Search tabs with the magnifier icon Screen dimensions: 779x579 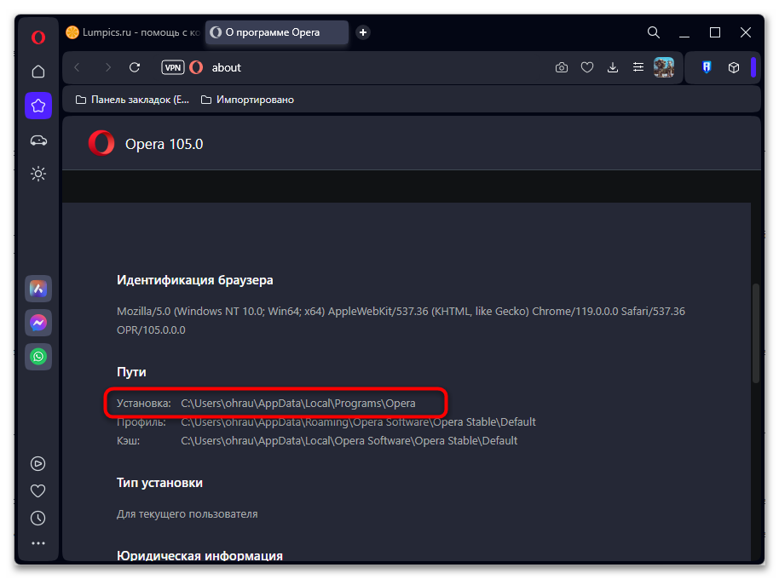(x=654, y=32)
